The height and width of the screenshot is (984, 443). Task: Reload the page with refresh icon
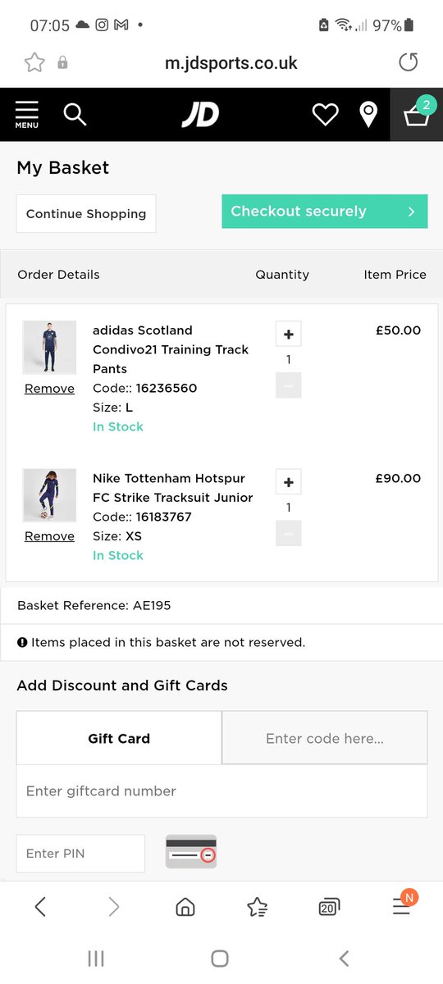coord(408,62)
